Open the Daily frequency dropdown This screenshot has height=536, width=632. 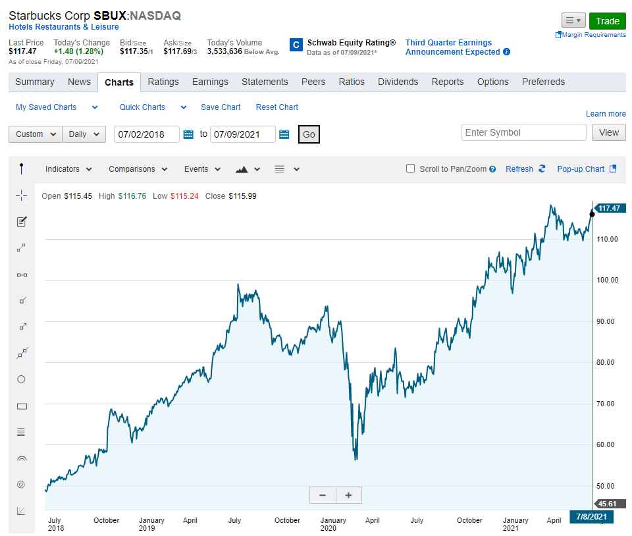click(x=84, y=134)
